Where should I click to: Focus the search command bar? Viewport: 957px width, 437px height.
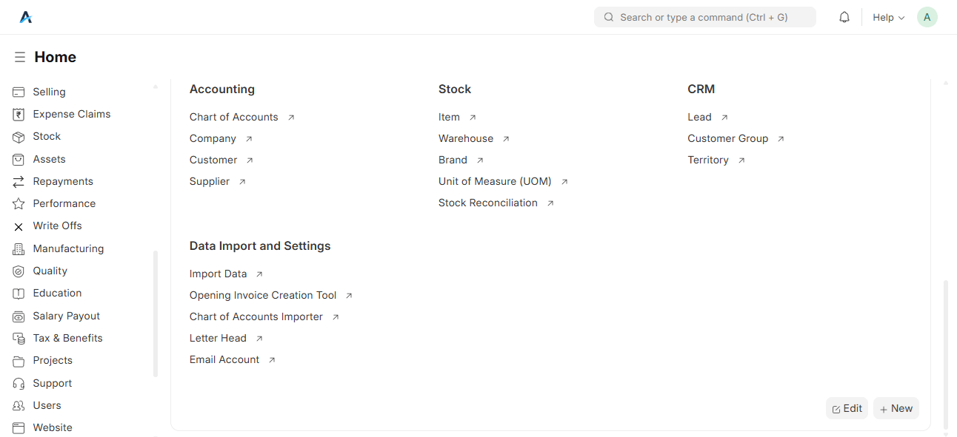[x=704, y=17]
